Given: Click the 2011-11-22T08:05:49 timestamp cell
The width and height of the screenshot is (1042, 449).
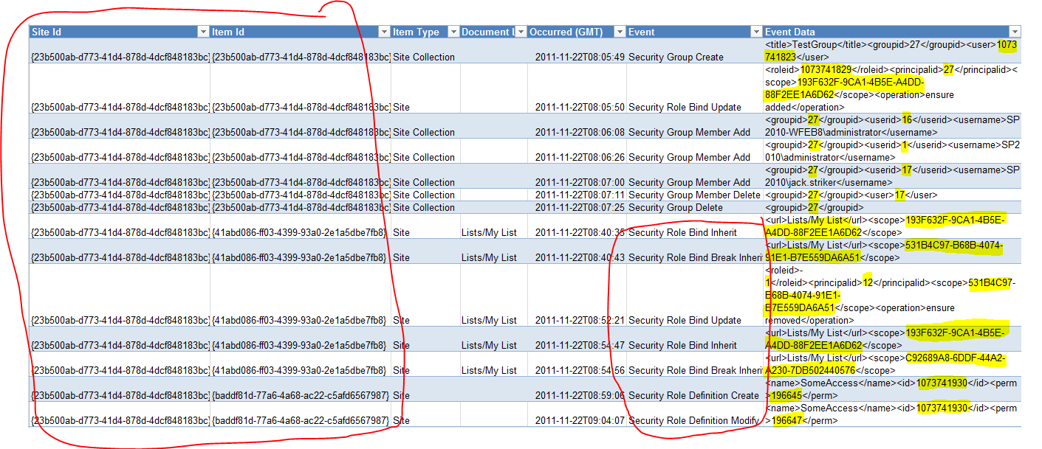Looking at the screenshot, I should pyautogui.click(x=580, y=57).
